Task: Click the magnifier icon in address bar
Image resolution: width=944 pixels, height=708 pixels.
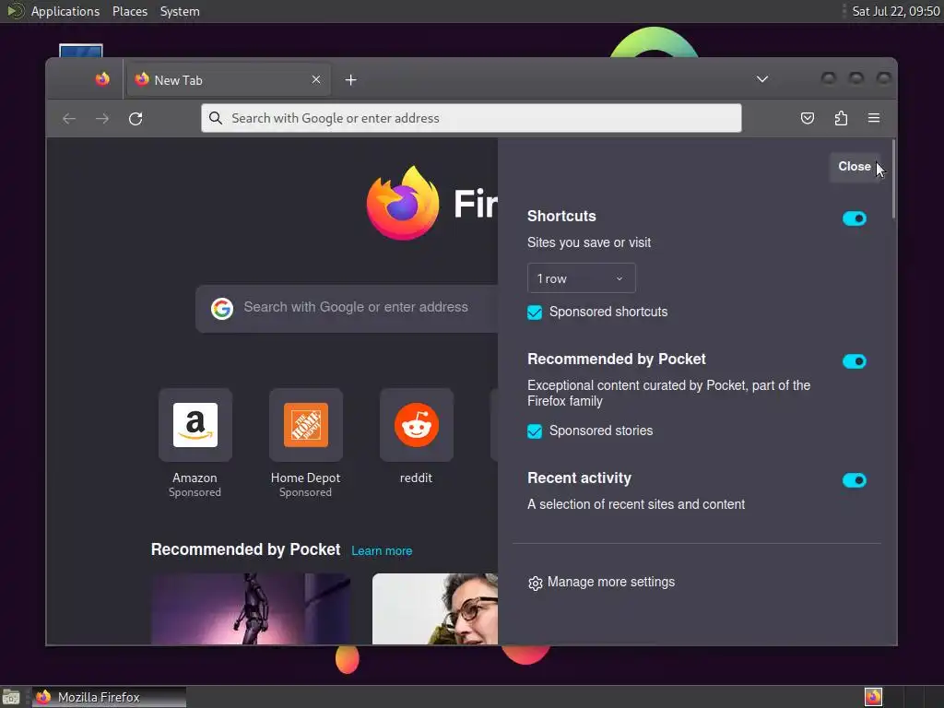Action: click(216, 118)
